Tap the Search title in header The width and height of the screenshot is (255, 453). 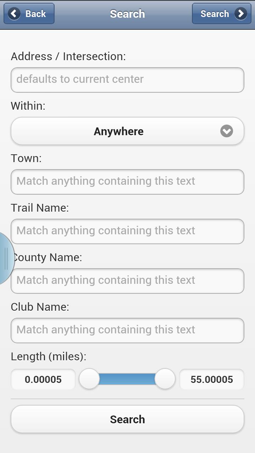point(127,14)
